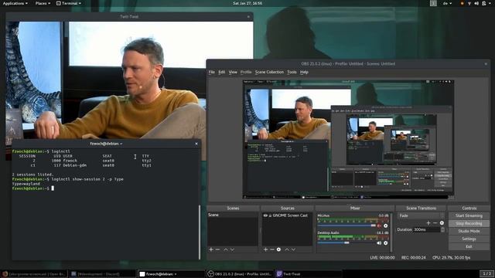Viewport: 495px width, 278px height.
Task: Remove the selected source with the minus icon
Action: point(271,249)
